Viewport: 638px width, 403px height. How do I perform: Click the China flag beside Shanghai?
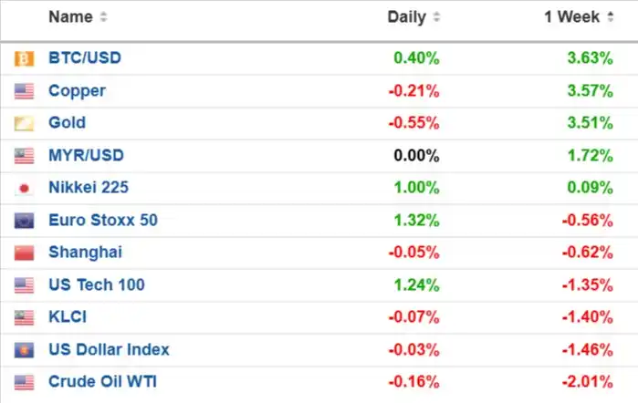click(x=24, y=253)
